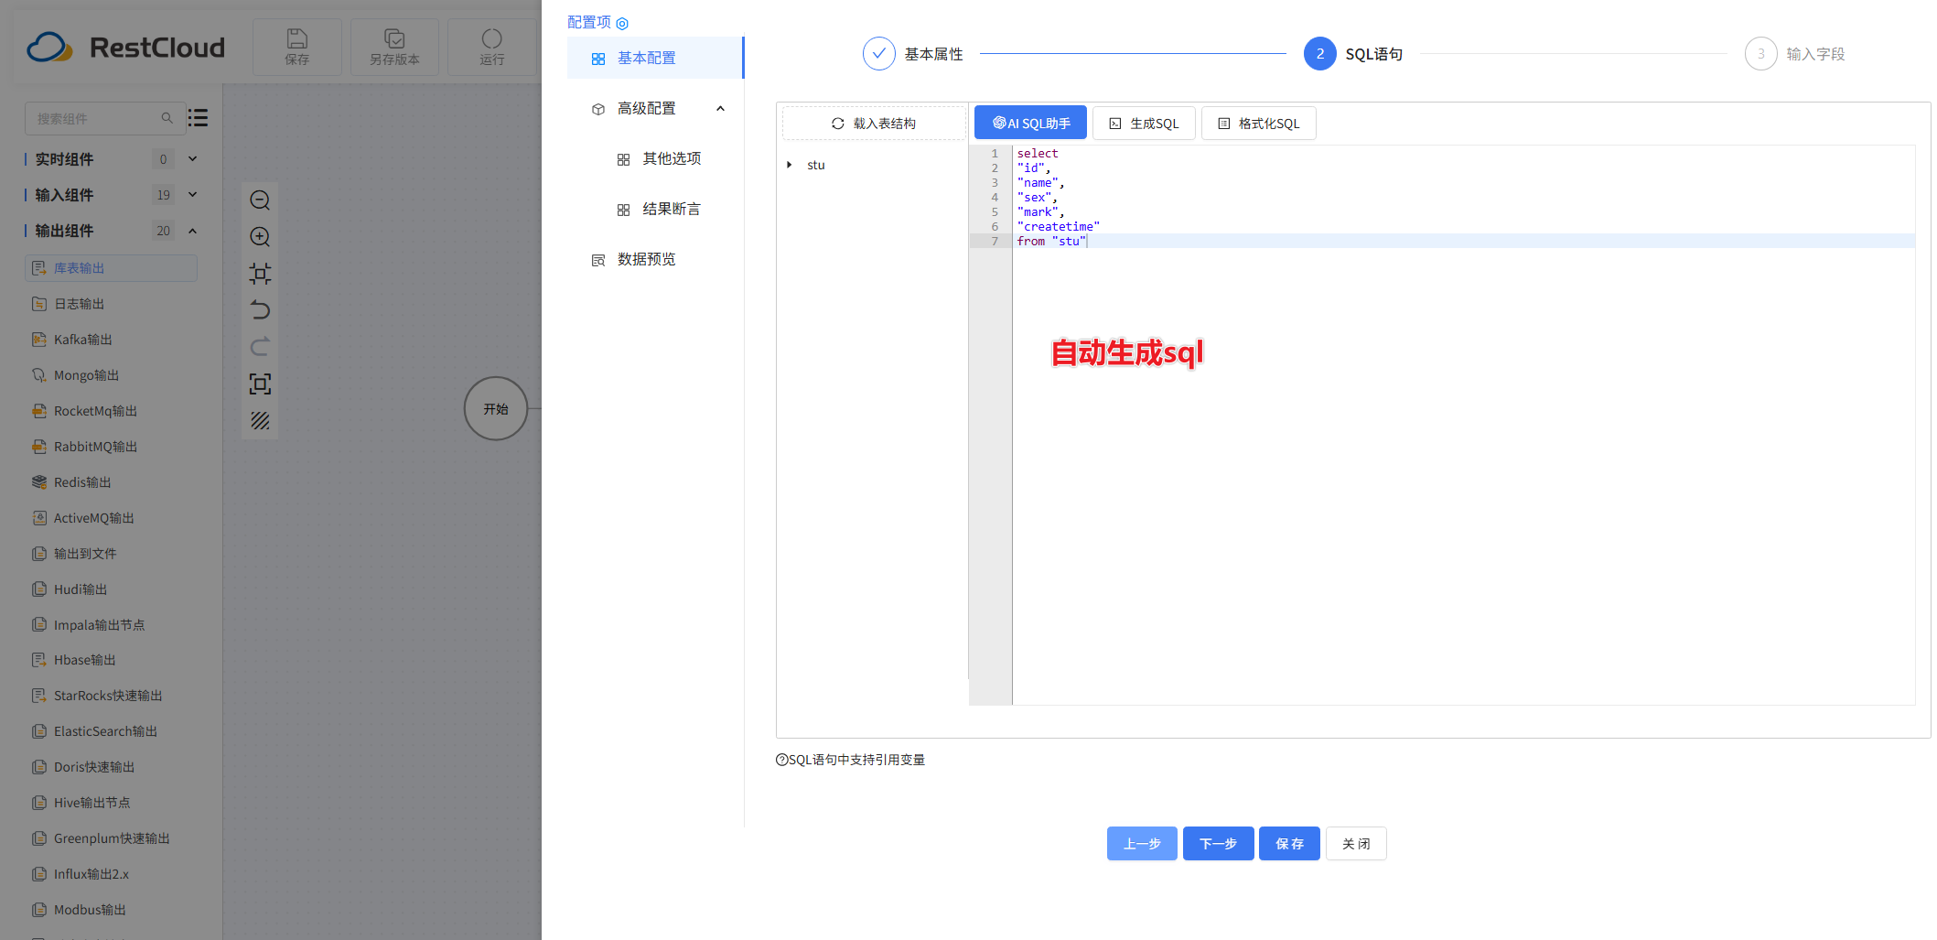The height and width of the screenshot is (940, 1937).
Task: Click the list view icon above component panel
Action: tap(198, 117)
